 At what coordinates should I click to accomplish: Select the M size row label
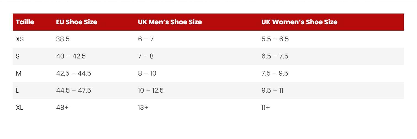point(19,73)
